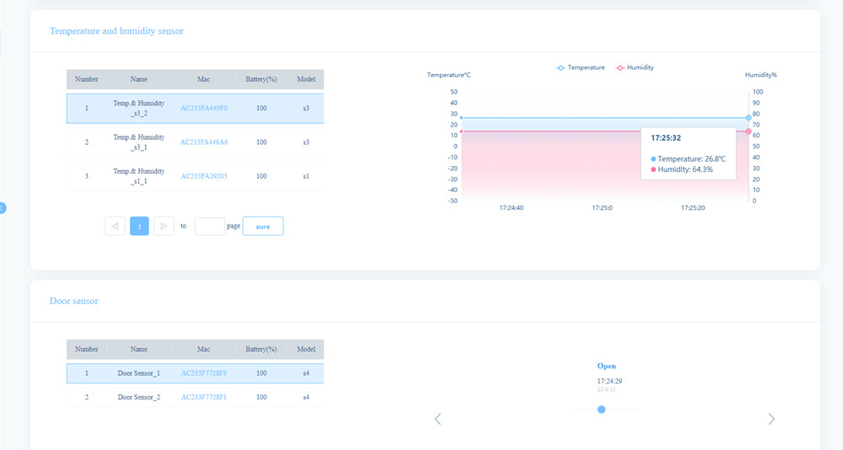Toggle the Humidity legend series

click(635, 67)
